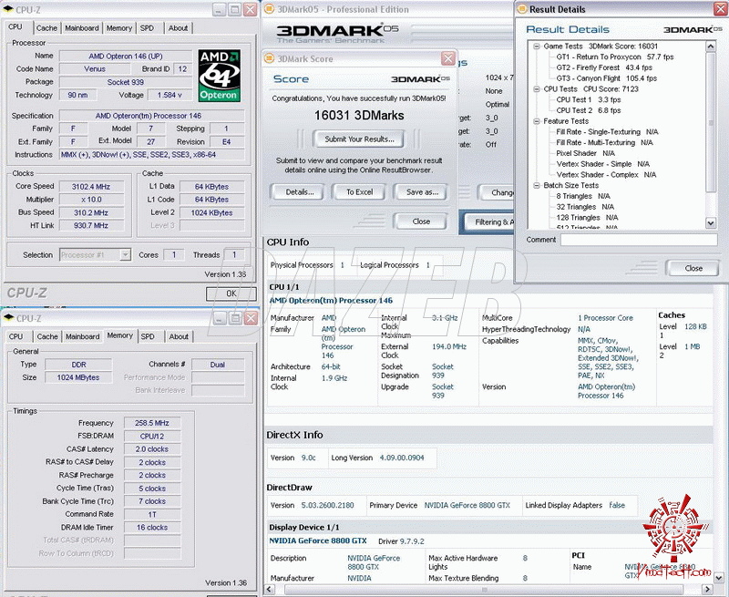Image resolution: width=729 pixels, height=597 pixels.
Task: Click Submit Your Results button
Action: click(359, 139)
